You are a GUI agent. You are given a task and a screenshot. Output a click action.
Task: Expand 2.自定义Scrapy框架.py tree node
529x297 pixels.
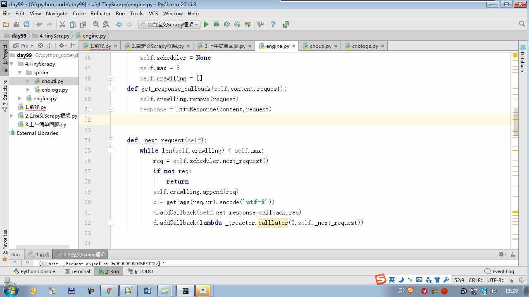pos(12,116)
